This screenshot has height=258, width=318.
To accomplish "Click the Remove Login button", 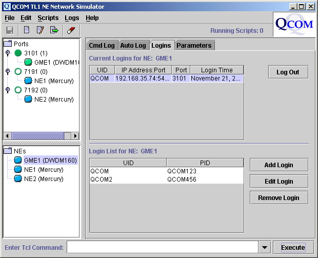I will point(279,198).
